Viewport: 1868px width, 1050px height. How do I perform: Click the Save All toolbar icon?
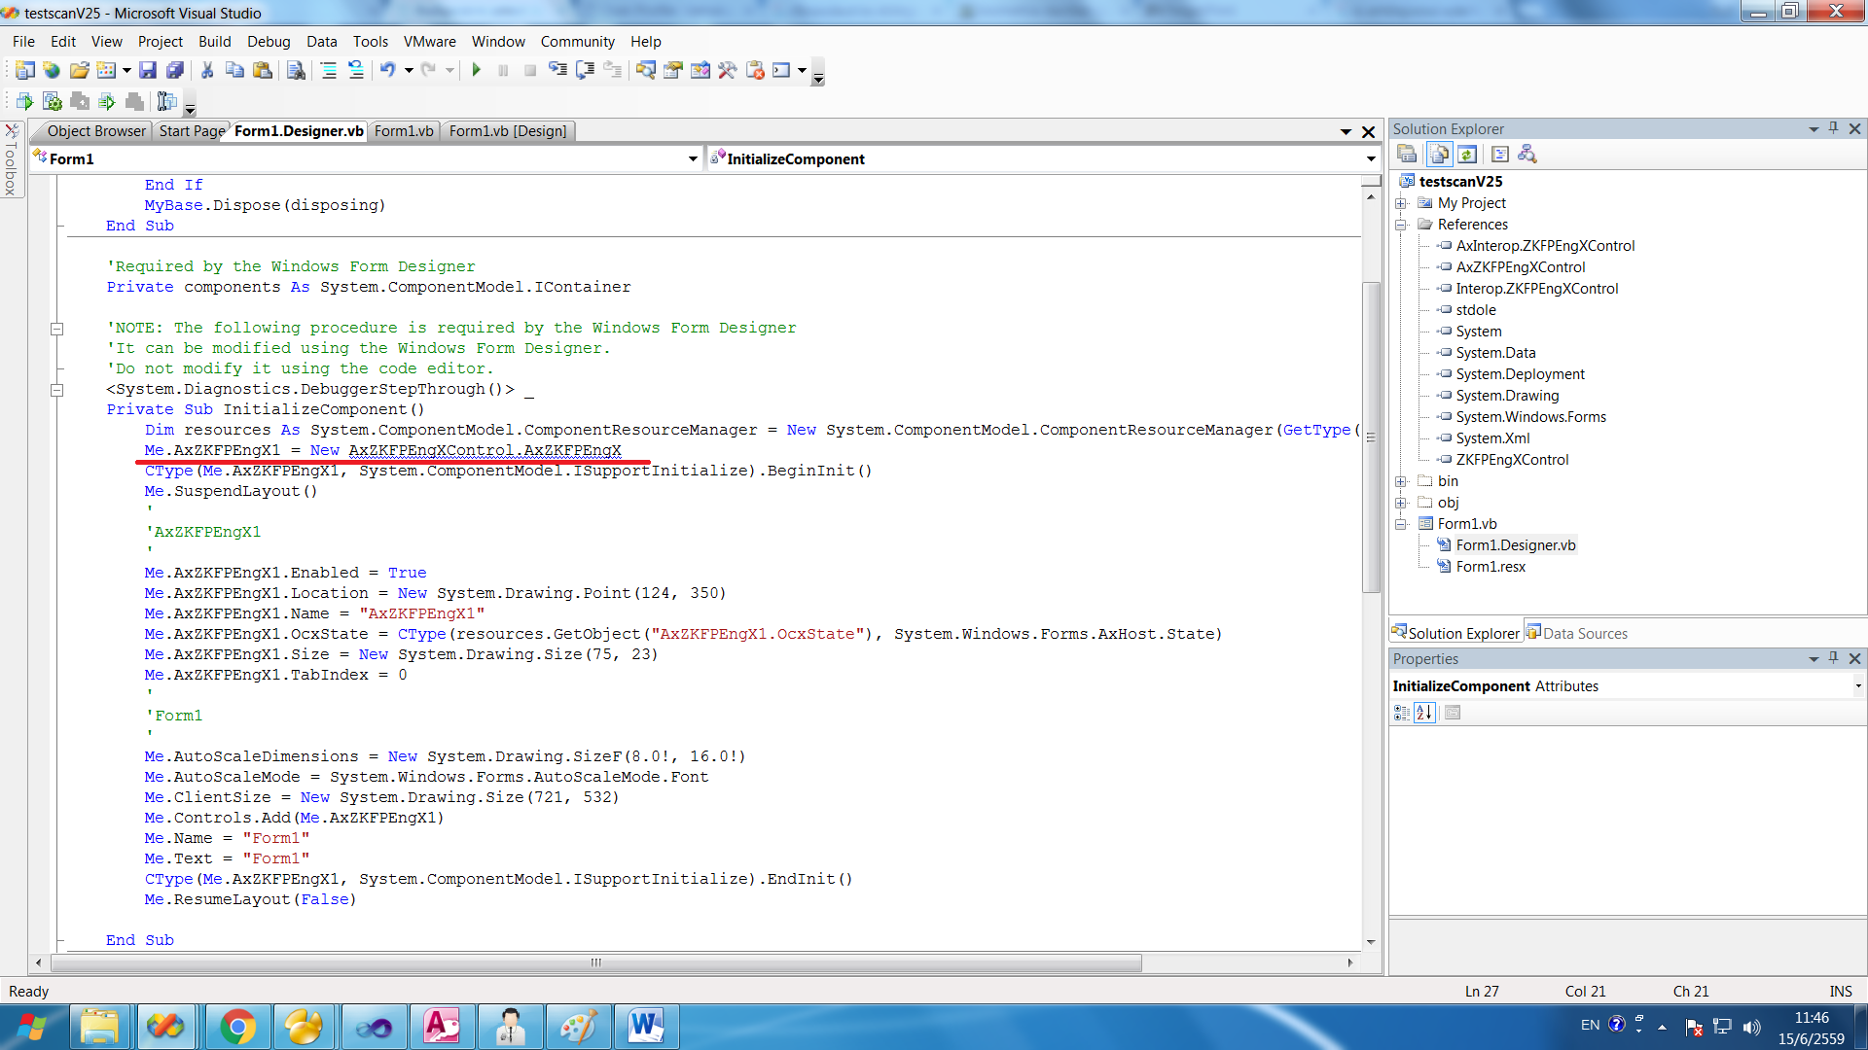tap(176, 69)
